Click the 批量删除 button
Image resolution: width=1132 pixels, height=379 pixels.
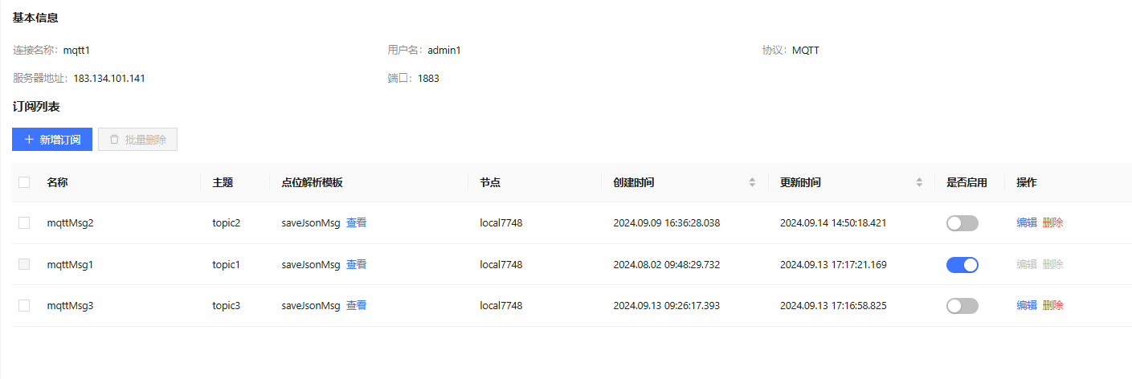137,139
